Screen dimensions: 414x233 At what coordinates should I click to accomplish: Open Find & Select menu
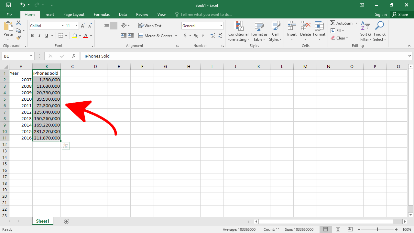pyautogui.click(x=380, y=31)
